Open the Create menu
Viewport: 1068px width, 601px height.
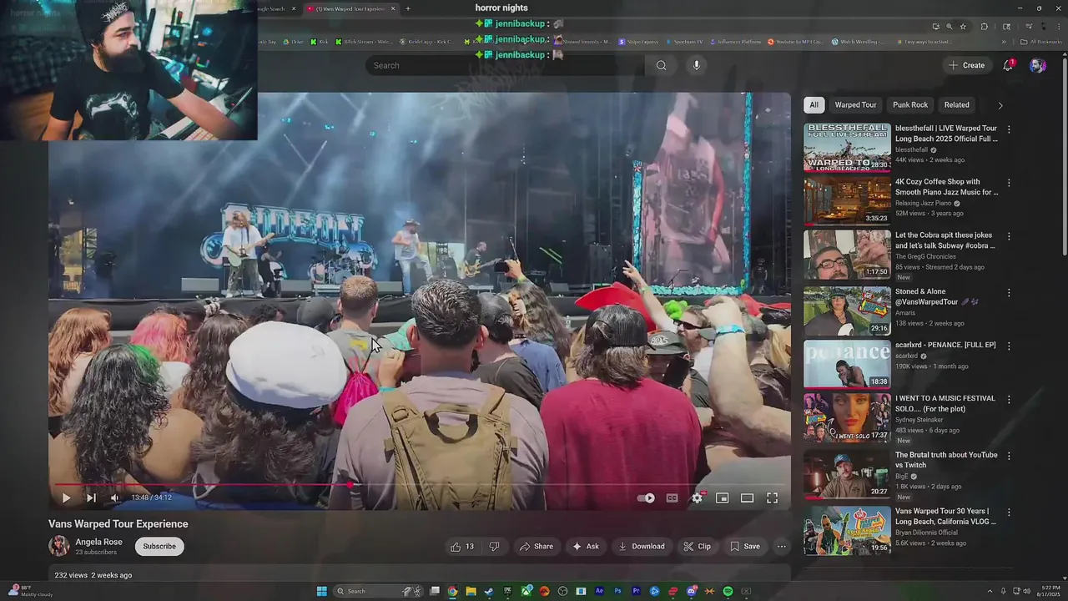click(966, 65)
